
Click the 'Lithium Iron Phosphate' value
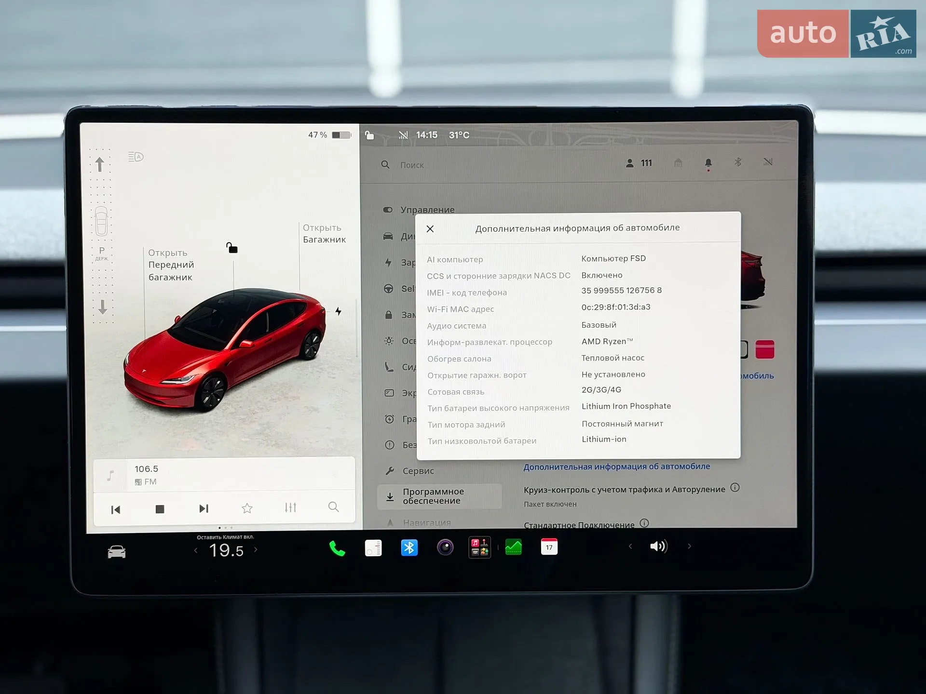[626, 406]
